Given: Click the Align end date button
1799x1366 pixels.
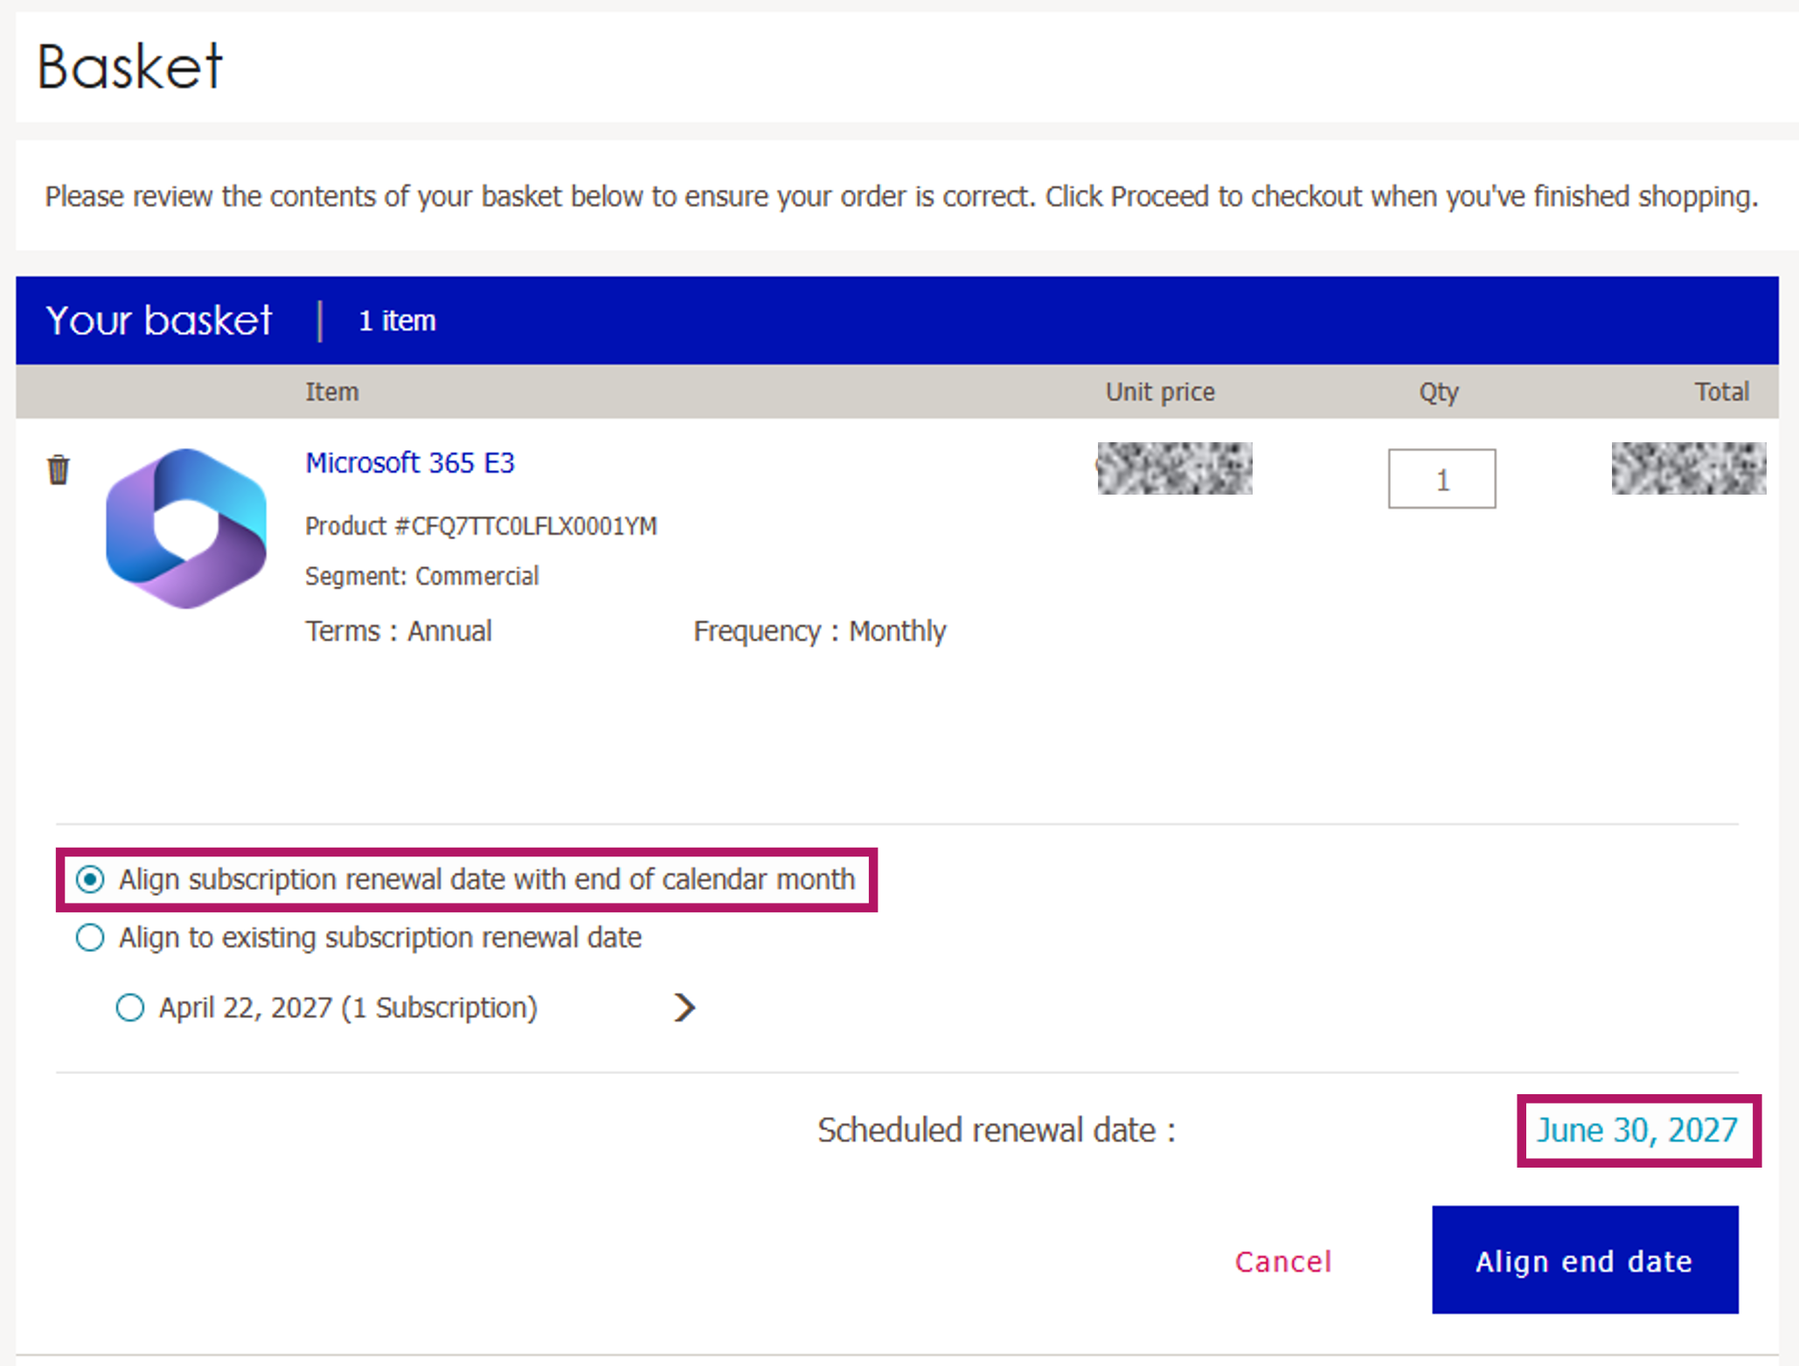Looking at the screenshot, I should (1585, 1260).
